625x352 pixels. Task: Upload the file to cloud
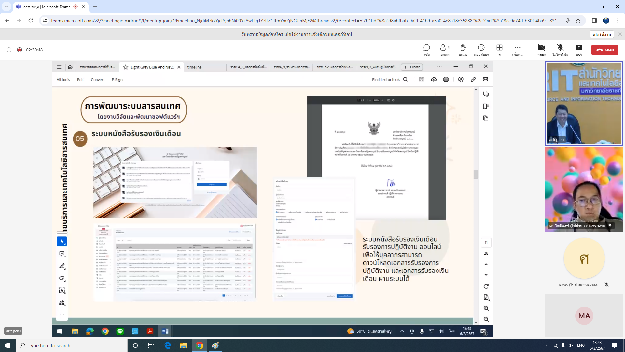point(434,79)
